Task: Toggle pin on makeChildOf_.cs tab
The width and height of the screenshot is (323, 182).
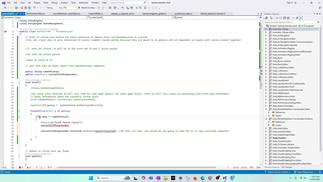Action: click(x=20, y=14)
